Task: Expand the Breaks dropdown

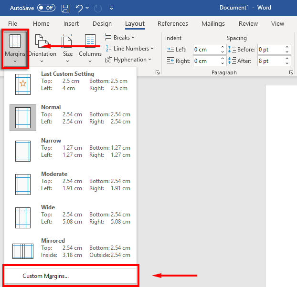Action: 120,37
